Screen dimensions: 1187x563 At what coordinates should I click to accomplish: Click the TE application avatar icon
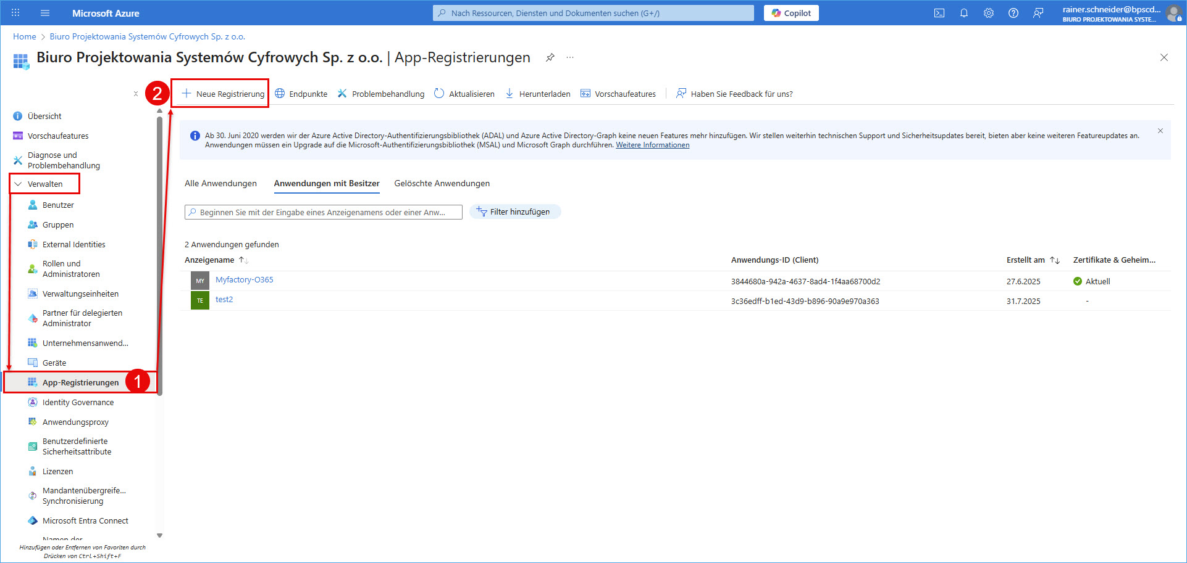point(200,300)
